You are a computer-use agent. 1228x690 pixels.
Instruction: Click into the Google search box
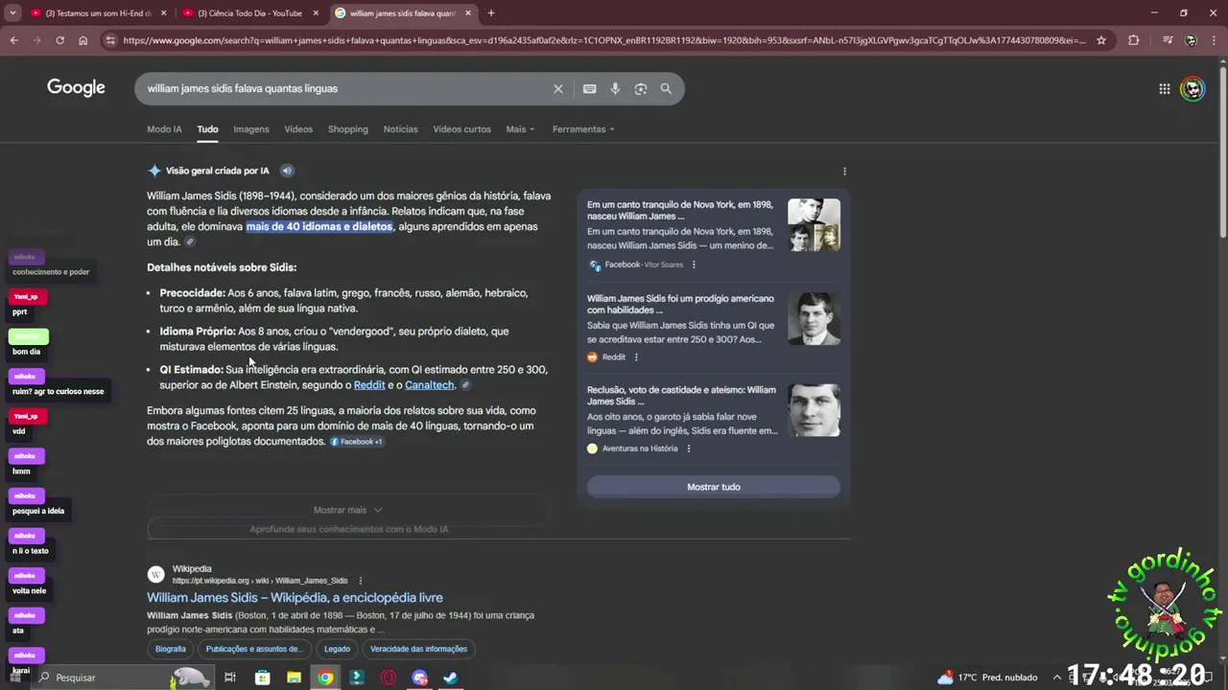(345, 88)
